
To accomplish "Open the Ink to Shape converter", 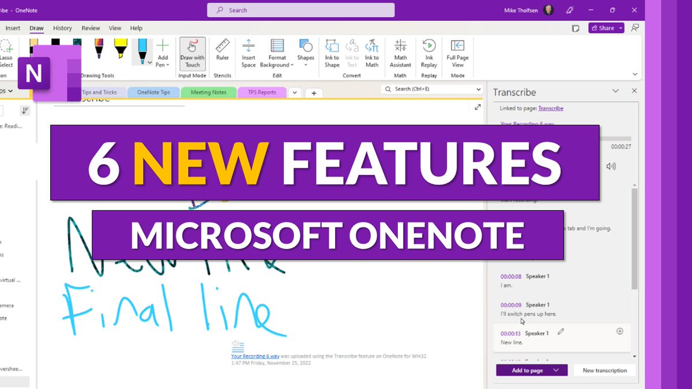I will (332, 53).
